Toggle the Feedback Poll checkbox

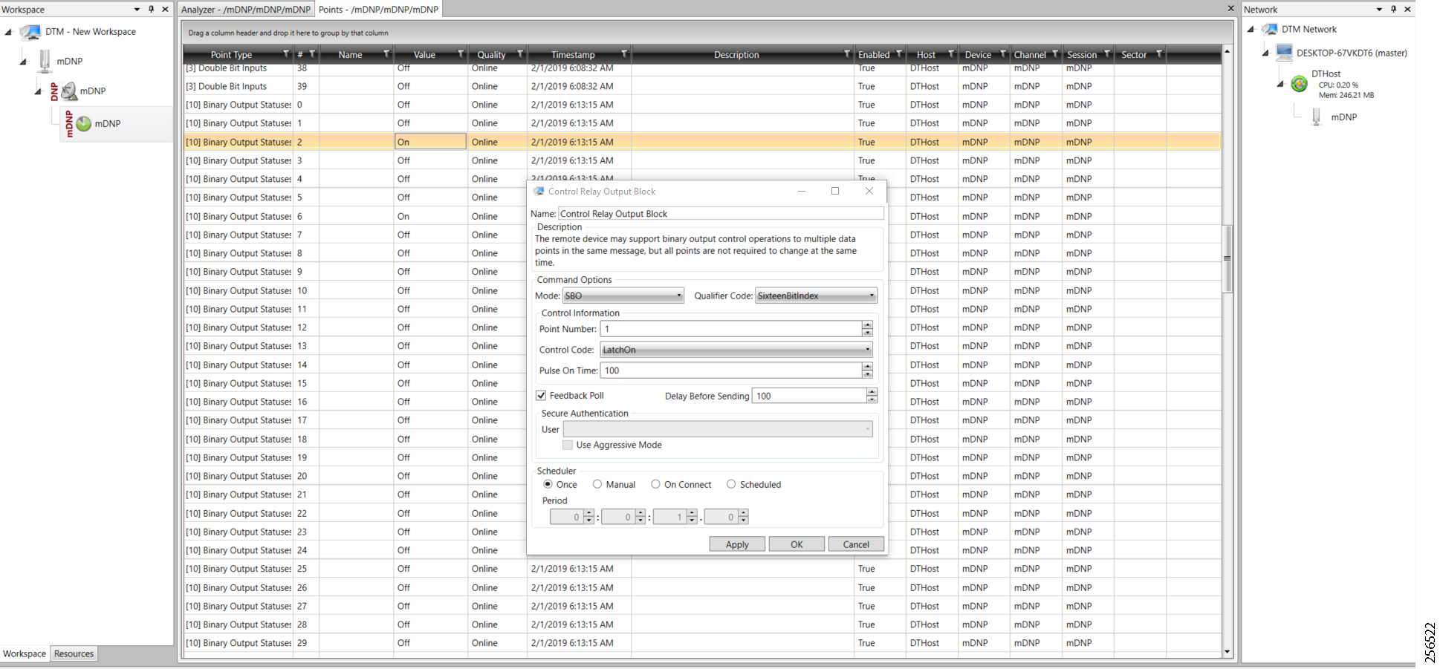(x=541, y=396)
